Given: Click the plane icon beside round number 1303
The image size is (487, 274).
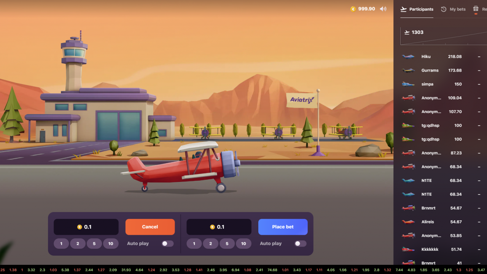Looking at the screenshot, I should pyautogui.click(x=407, y=32).
